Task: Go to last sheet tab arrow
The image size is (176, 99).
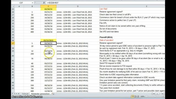Action: click(18, 94)
